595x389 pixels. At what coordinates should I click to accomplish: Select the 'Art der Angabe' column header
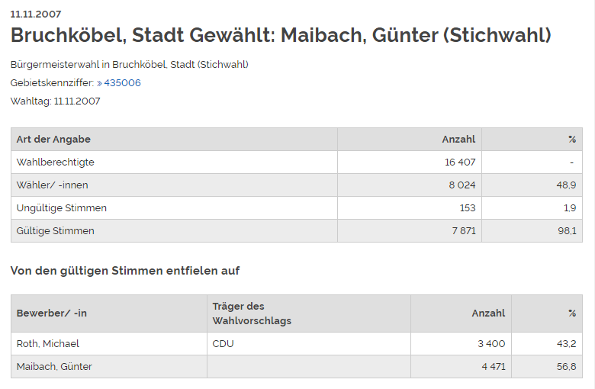point(53,139)
